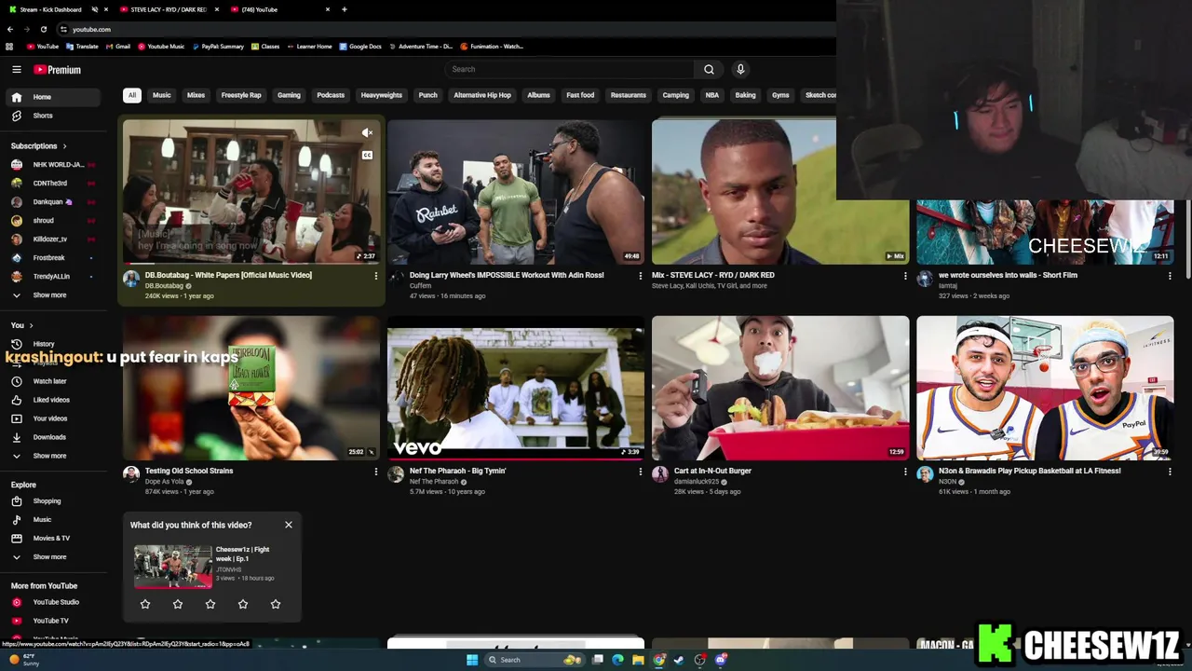The height and width of the screenshot is (671, 1192).
Task: Open Windows Start menu
Action: [x=472, y=660]
